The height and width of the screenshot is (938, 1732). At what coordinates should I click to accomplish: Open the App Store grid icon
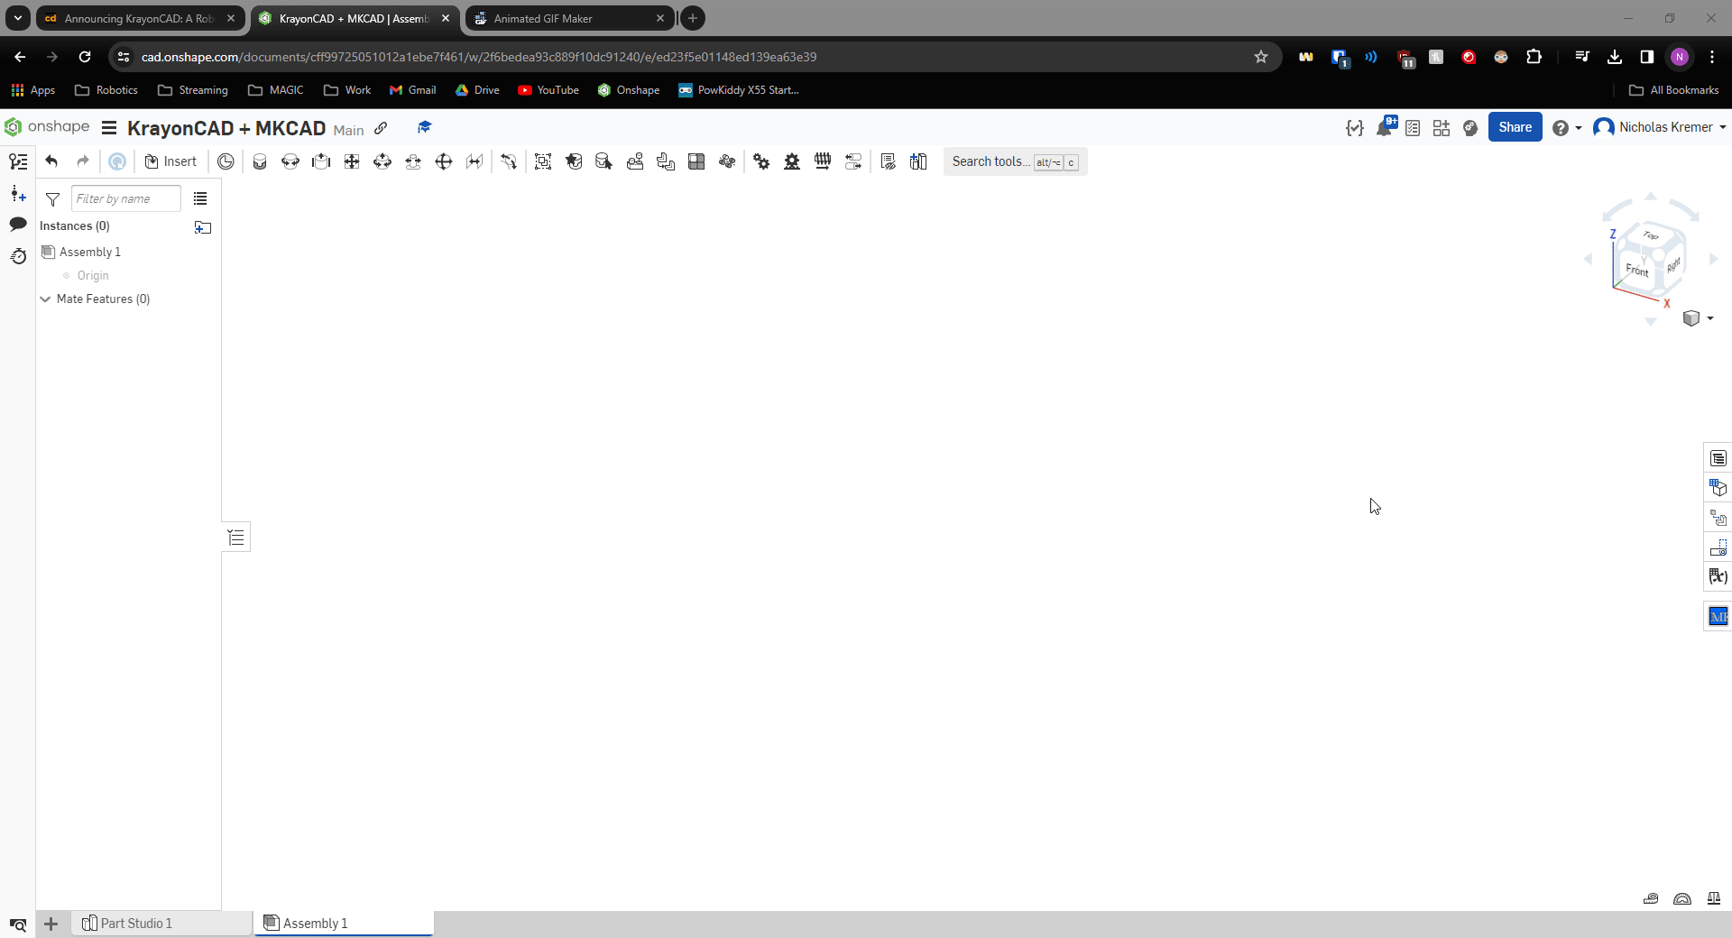click(1442, 128)
